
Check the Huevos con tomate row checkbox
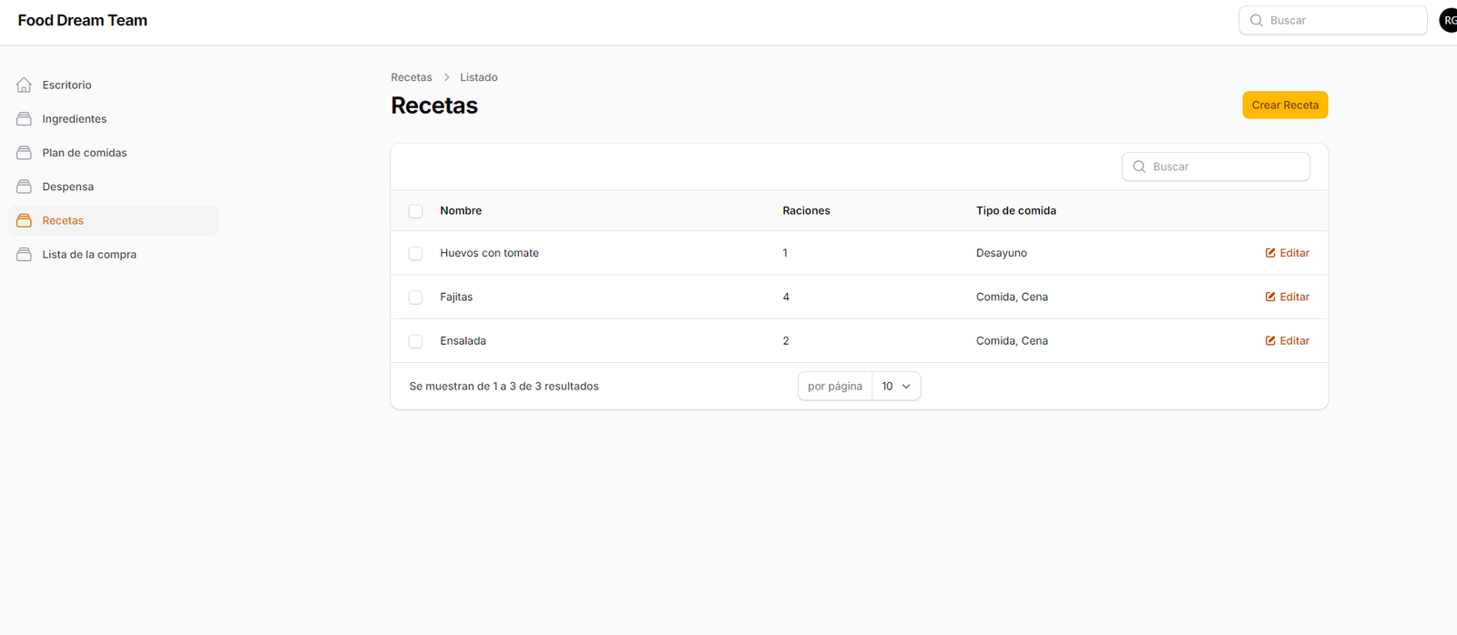tap(415, 254)
